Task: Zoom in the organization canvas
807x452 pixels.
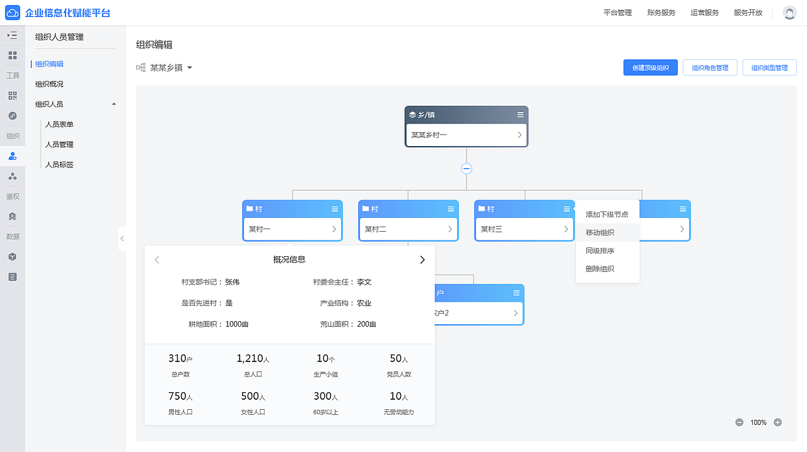Action: coord(777,422)
